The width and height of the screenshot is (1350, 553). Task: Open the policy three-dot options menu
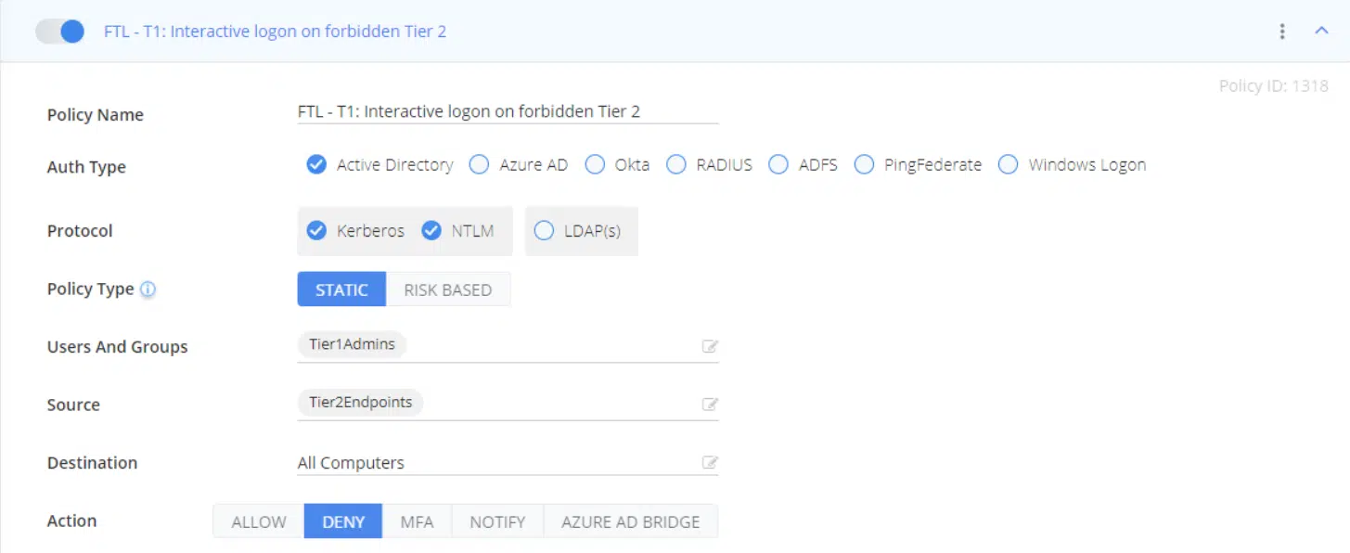(1282, 32)
